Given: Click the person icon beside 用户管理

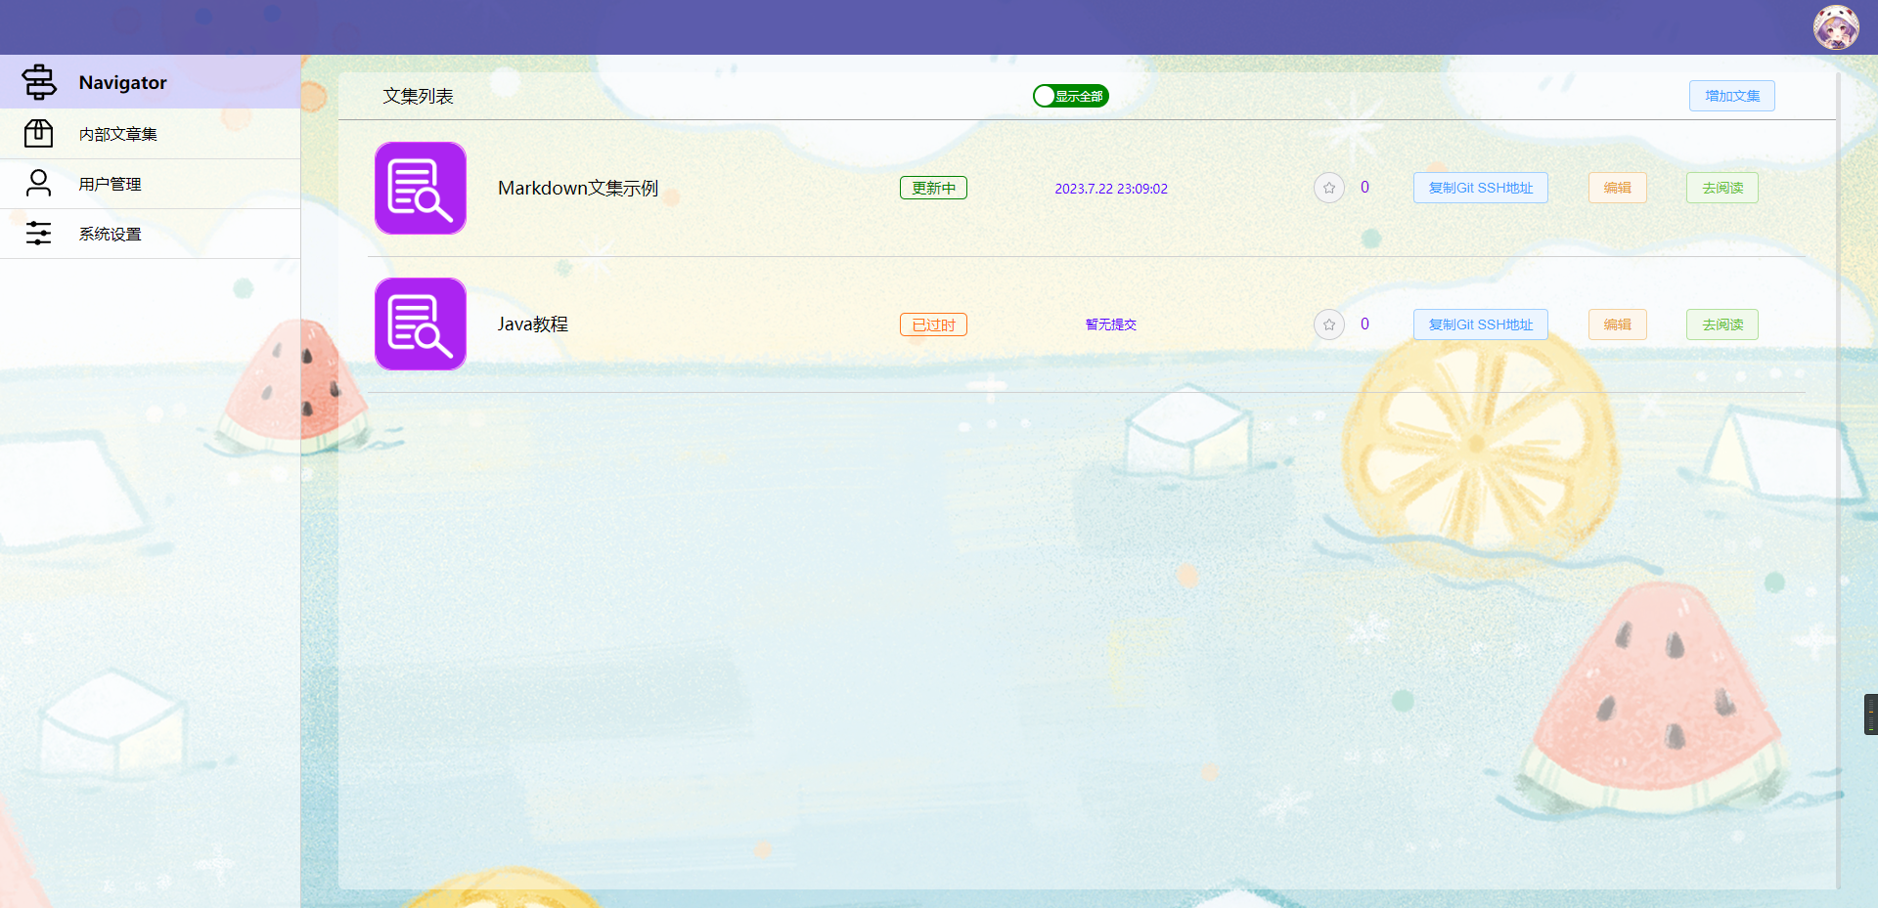Looking at the screenshot, I should tap(38, 183).
